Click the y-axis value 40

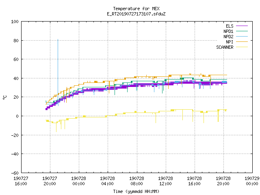click(16, 78)
